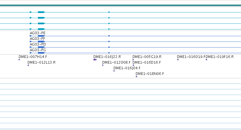Image resolution: width=241 pixels, height=130 pixels.
Task: Select the thick exon block under AGO3-PE
Action: 41,36
